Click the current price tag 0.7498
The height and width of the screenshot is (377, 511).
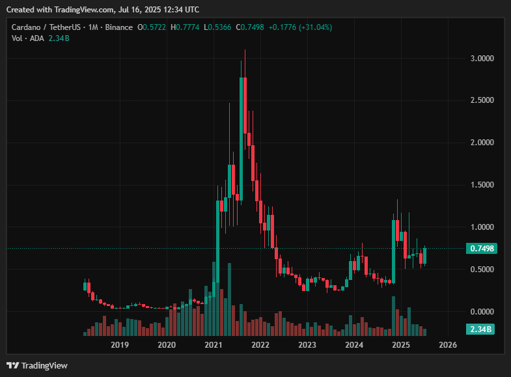click(482, 249)
